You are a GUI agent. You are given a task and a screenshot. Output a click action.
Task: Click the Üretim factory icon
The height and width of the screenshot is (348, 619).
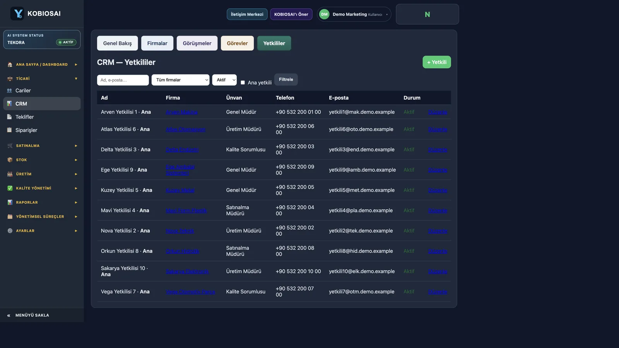pos(10,174)
